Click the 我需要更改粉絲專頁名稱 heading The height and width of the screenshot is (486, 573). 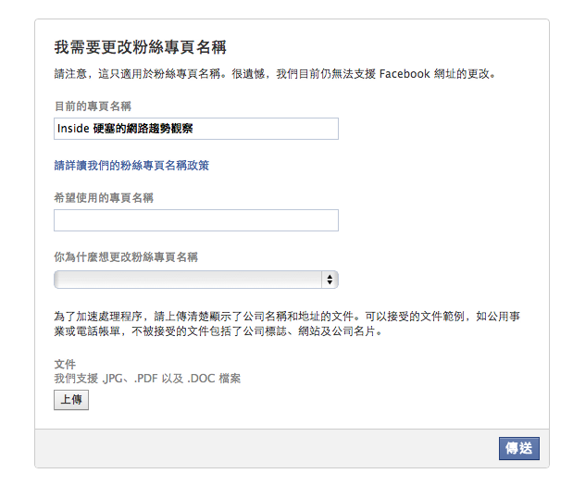tap(141, 47)
